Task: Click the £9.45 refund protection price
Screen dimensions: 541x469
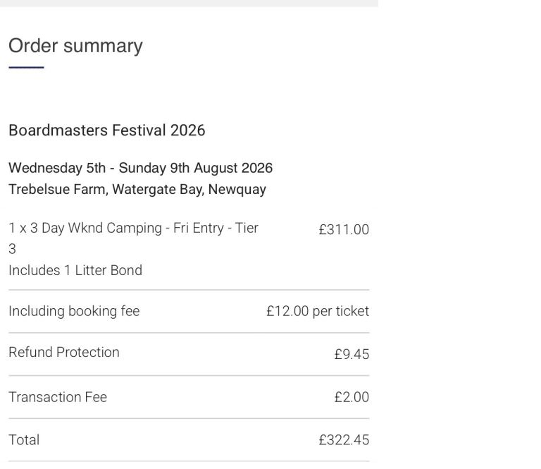Action: pos(352,354)
